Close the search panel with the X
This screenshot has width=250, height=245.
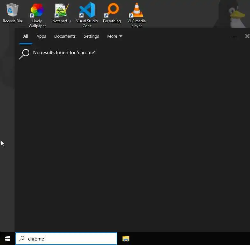point(247,36)
